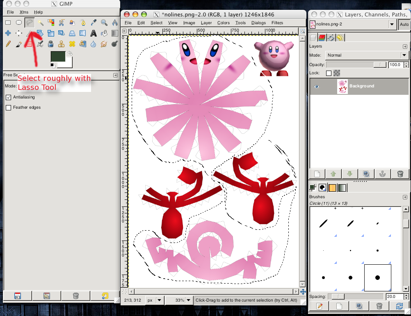Open the Filters menu
411x316 pixels.
(x=277, y=23)
